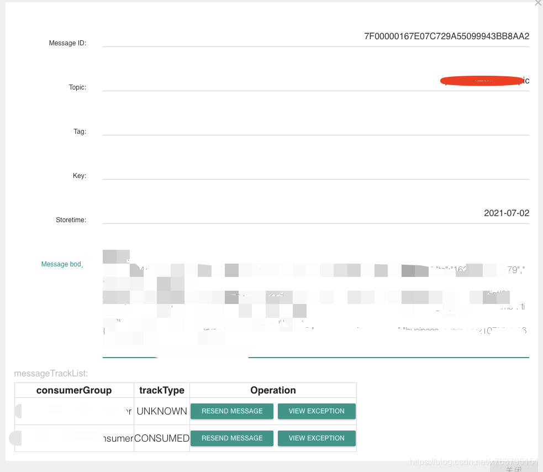Click the Operation column header
Viewport: 543px width, 472px height.
(273, 390)
